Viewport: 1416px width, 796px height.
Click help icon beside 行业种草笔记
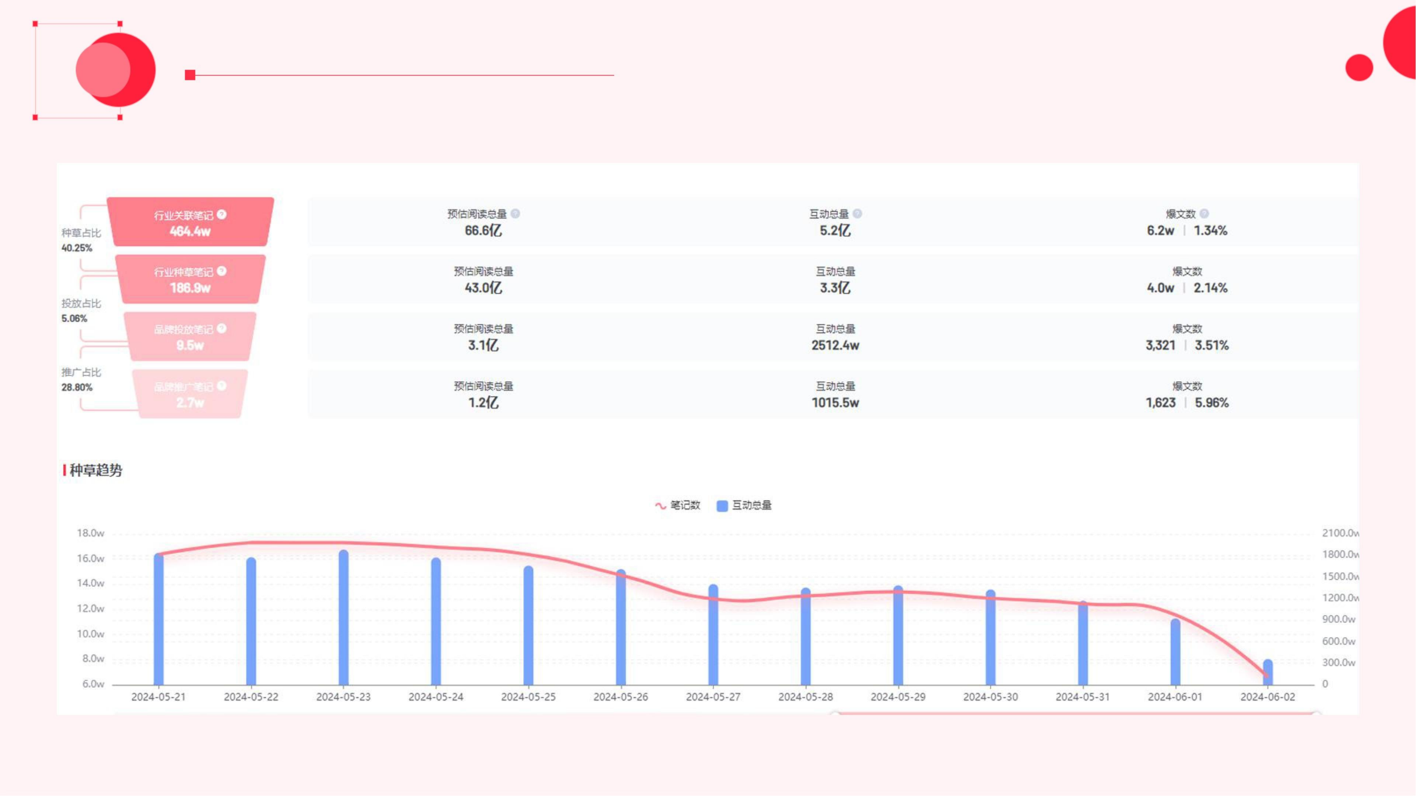(221, 271)
